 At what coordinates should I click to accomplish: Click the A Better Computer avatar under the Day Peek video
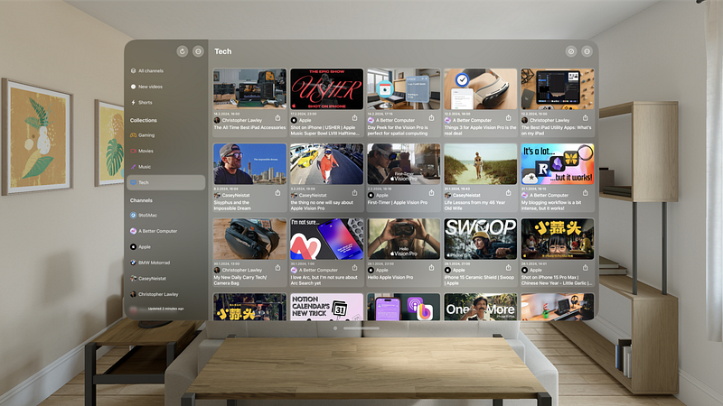point(371,120)
